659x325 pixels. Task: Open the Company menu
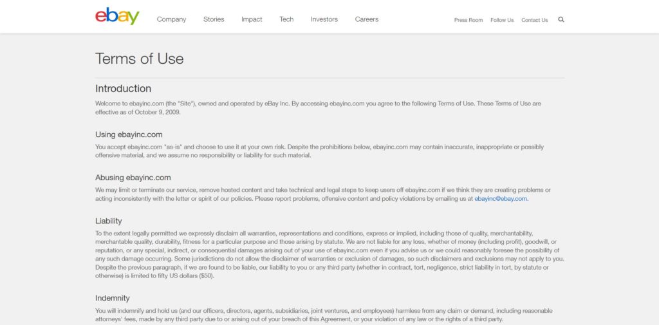pyautogui.click(x=171, y=19)
